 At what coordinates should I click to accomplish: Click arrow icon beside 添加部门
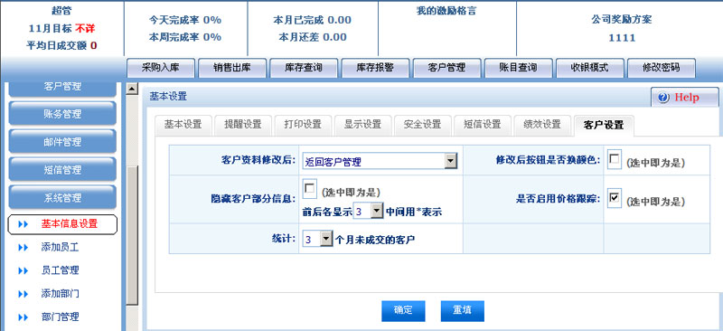pyautogui.click(x=23, y=294)
